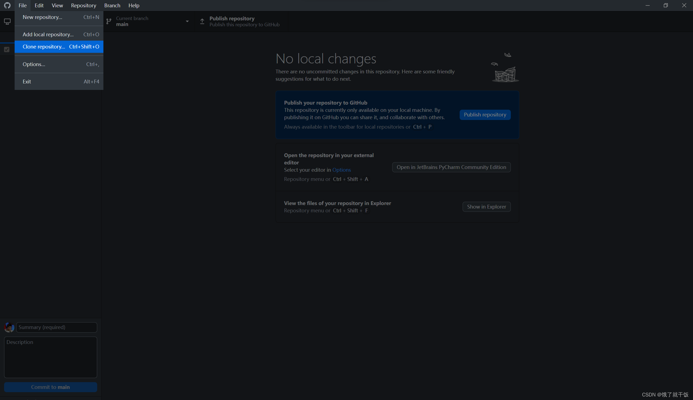Click the 'Options' hyperlink in editor section
The height and width of the screenshot is (400, 693).
coord(342,170)
